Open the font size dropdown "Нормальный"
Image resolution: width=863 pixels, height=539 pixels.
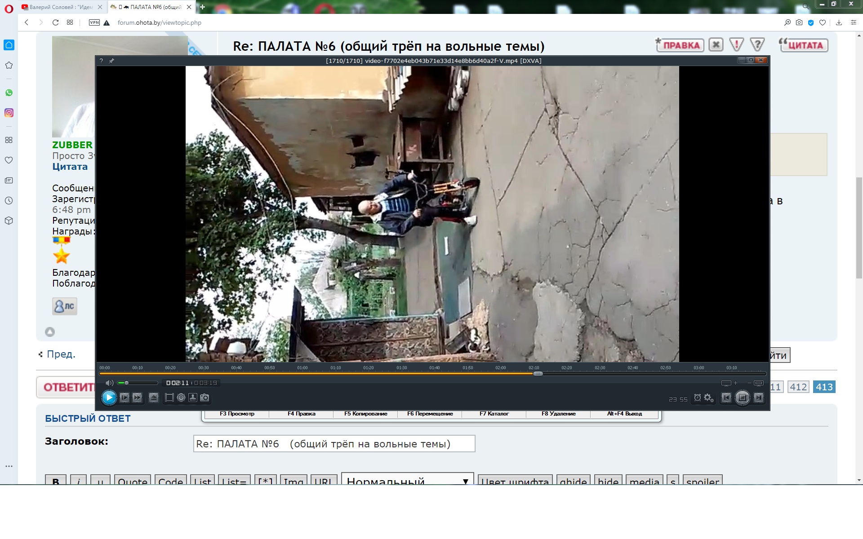point(407,480)
